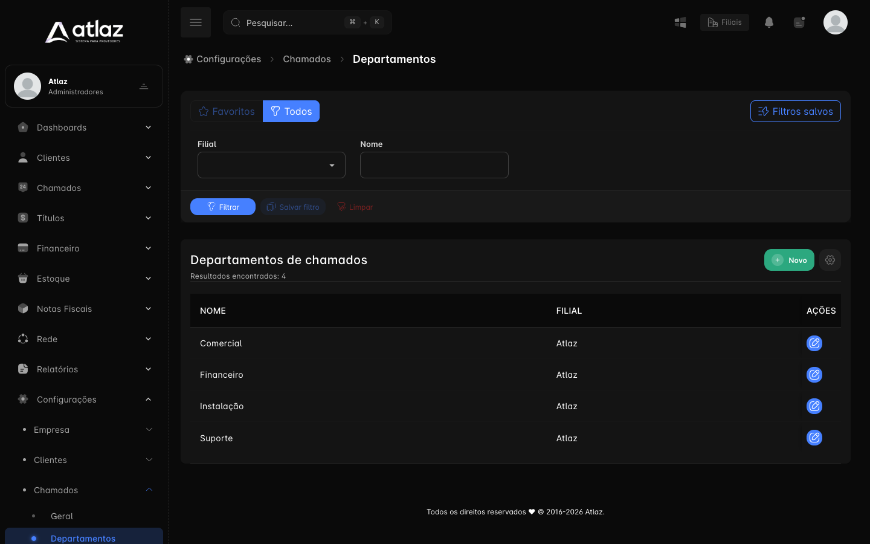Click the Configurações gear icon in breadcrumb
The height and width of the screenshot is (544, 870).
[188, 59]
